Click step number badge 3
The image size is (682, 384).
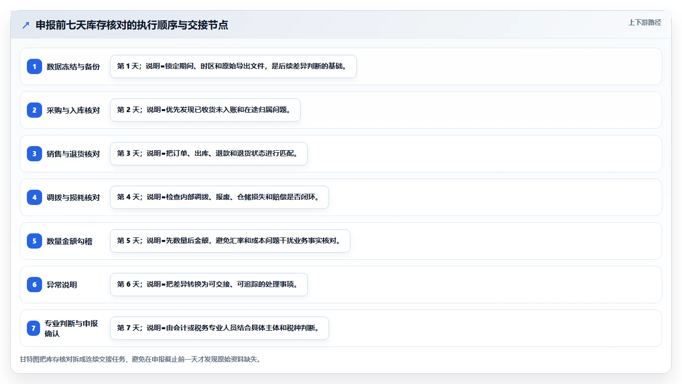click(x=34, y=154)
